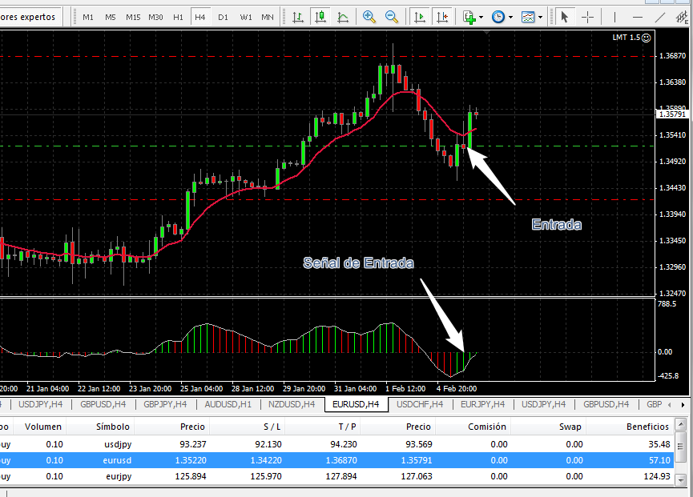
Task: Set timeframe to M30
Action: pyautogui.click(x=155, y=18)
